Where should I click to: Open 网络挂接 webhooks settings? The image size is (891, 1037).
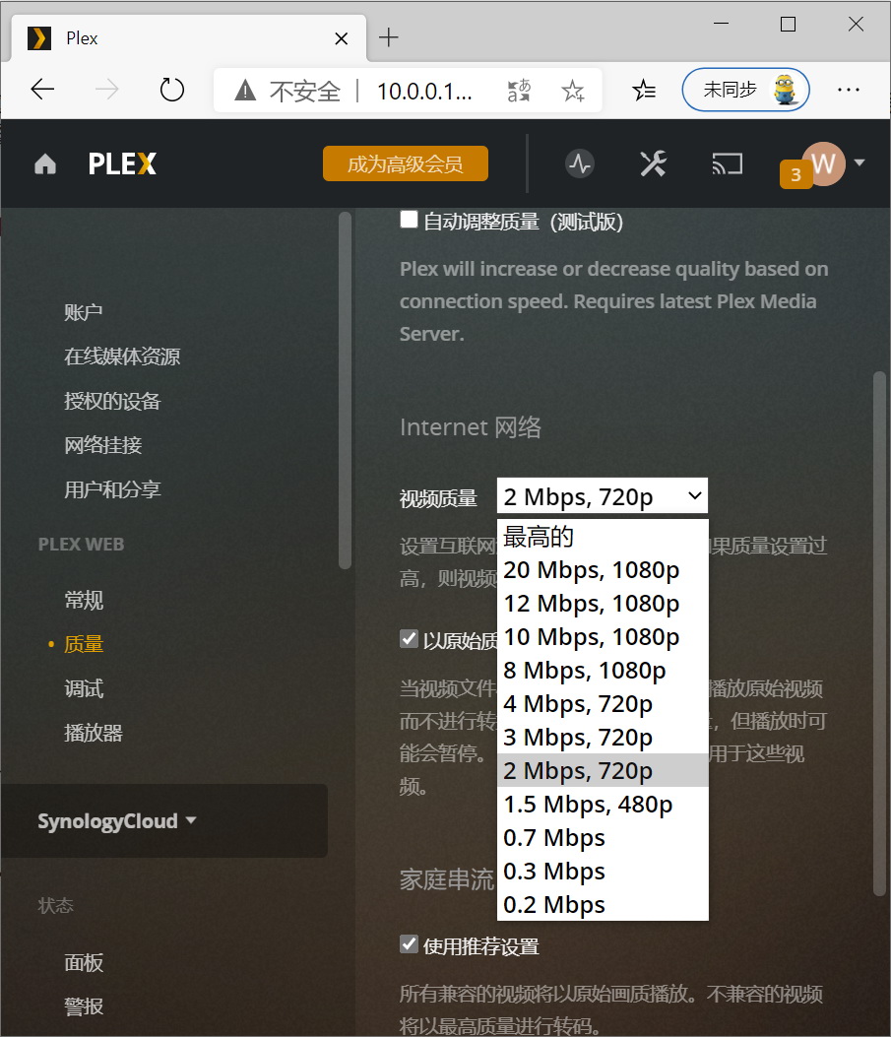[103, 445]
